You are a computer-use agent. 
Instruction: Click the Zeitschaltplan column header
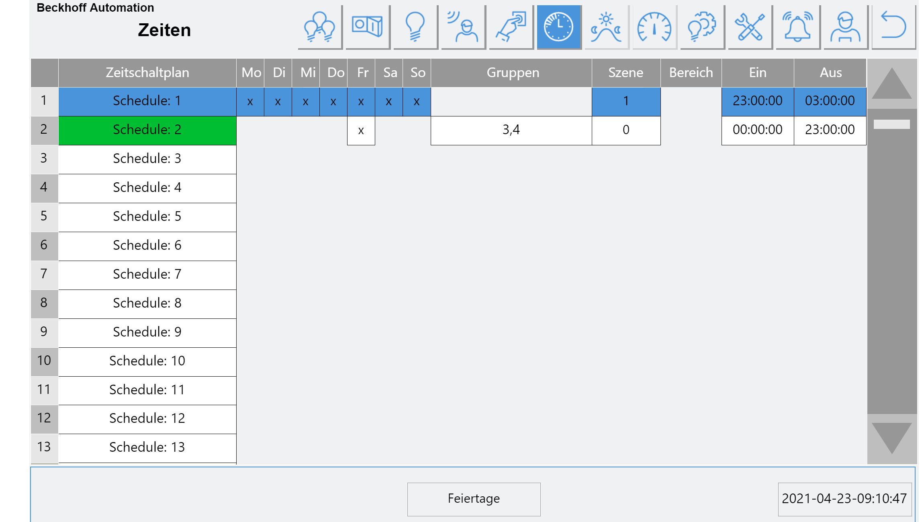coord(147,73)
